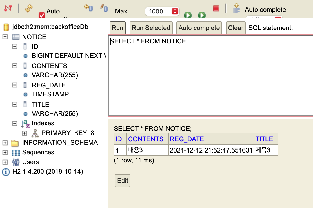Screen dimensions: 313x208
Task: Select PRIMARY_KEY_8 in tree
Action: (68, 133)
